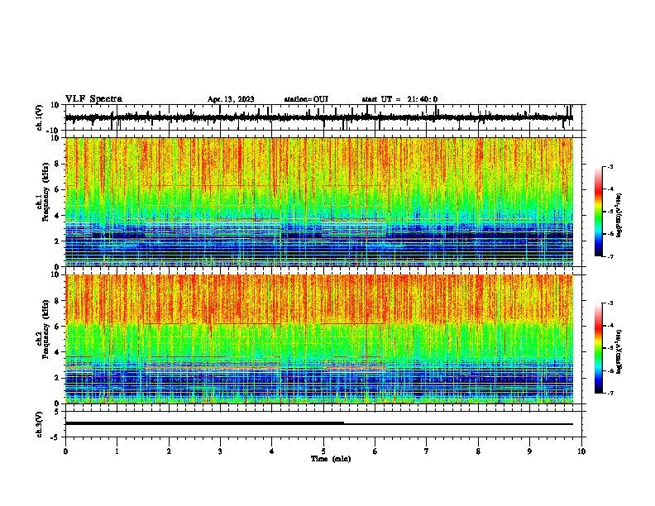Click time axis tick label "7"
The image size is (655, 506).
(427, 451)
